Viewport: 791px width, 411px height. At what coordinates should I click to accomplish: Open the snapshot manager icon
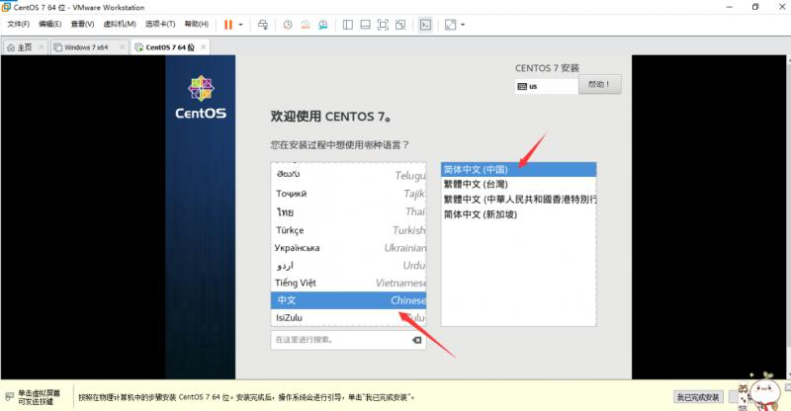coord(323,25)
